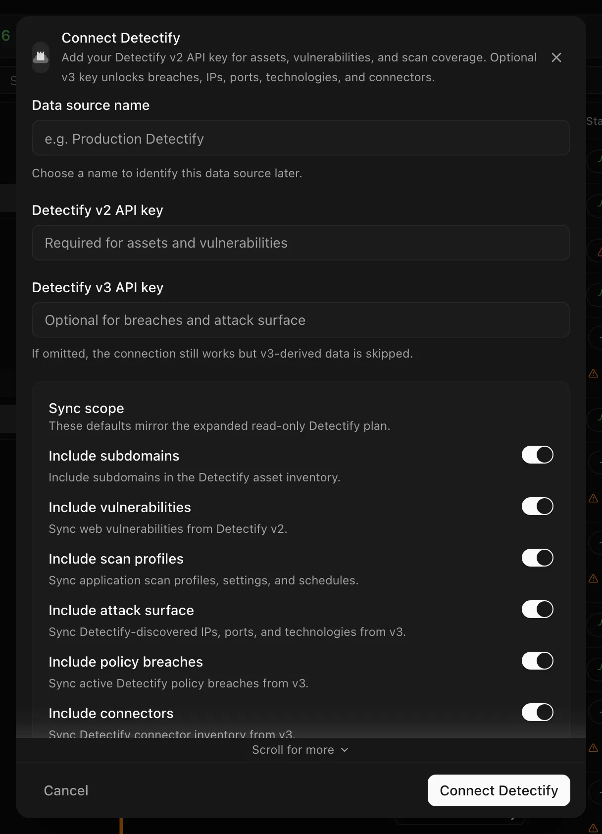
Task: Click the 'Connect Detectify' dialog title
Action: (x=121, y=38)
